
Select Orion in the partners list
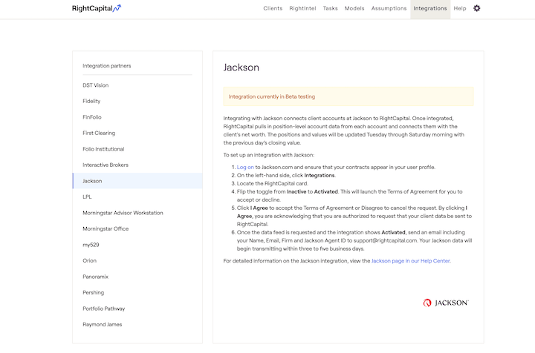click(137, 261)
